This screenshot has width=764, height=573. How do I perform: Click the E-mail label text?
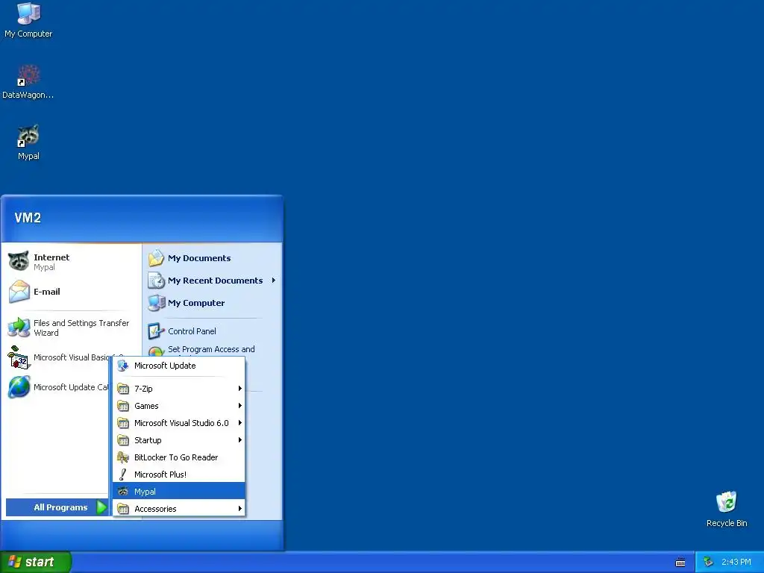point(47,292)
